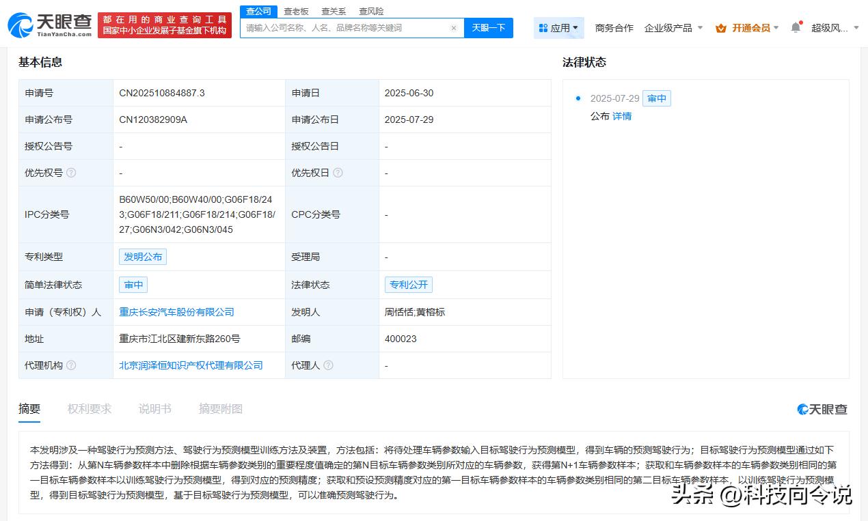Select the application number CN202510884887.3
868x521 pixels.
tap(162, 93)
